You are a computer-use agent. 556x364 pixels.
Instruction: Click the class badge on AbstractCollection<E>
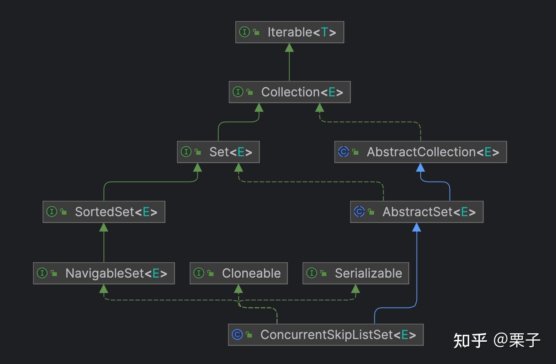(344, 152)
